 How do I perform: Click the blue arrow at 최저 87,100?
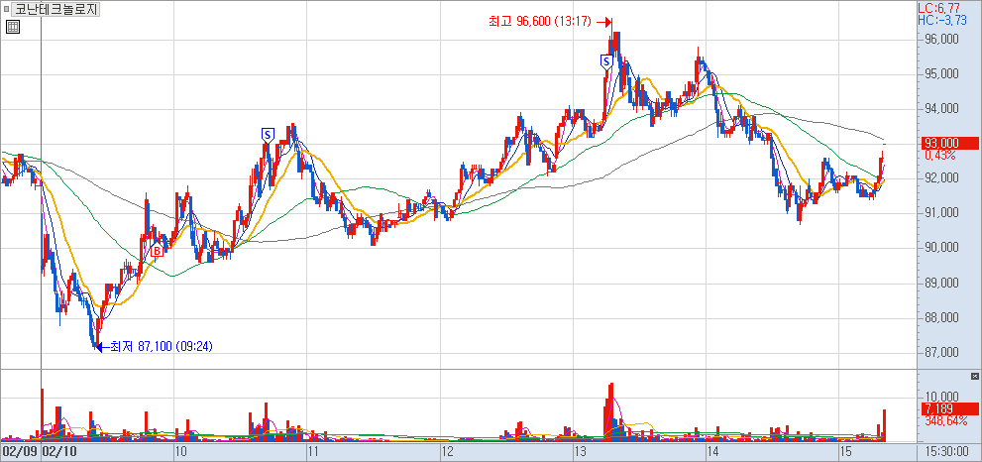[x=100, y=346]
